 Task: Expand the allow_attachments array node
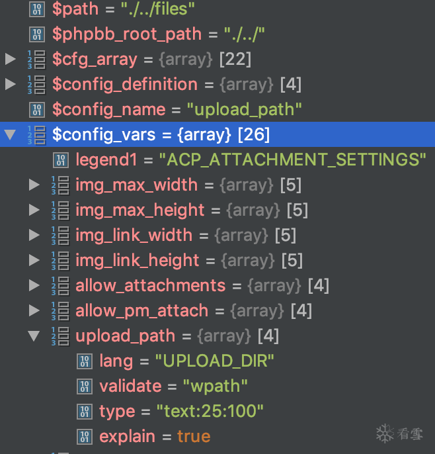point(34,286)
